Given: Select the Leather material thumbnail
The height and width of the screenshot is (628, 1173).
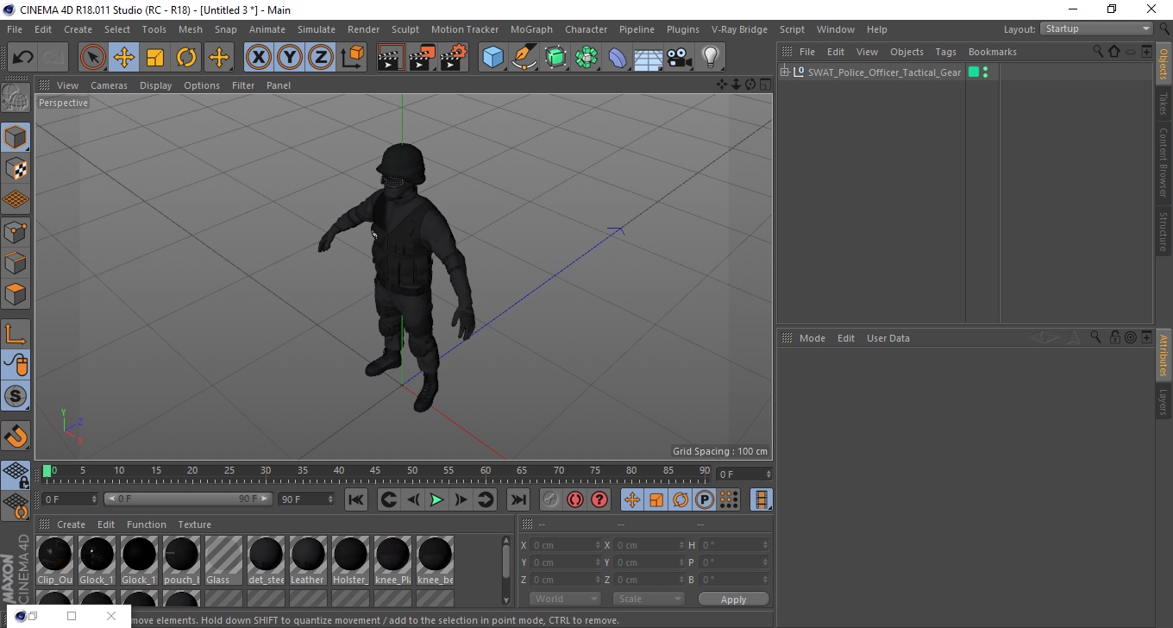Looking at the screenshot, I should (x=308, y=560).
